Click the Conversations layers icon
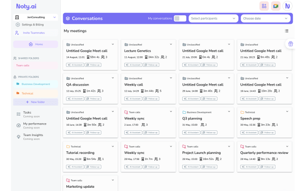 (x=68, y=18)
